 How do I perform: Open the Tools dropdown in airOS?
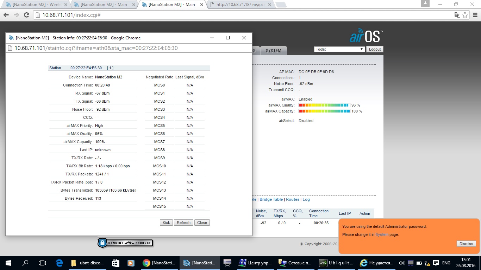(x=339, y=49)
